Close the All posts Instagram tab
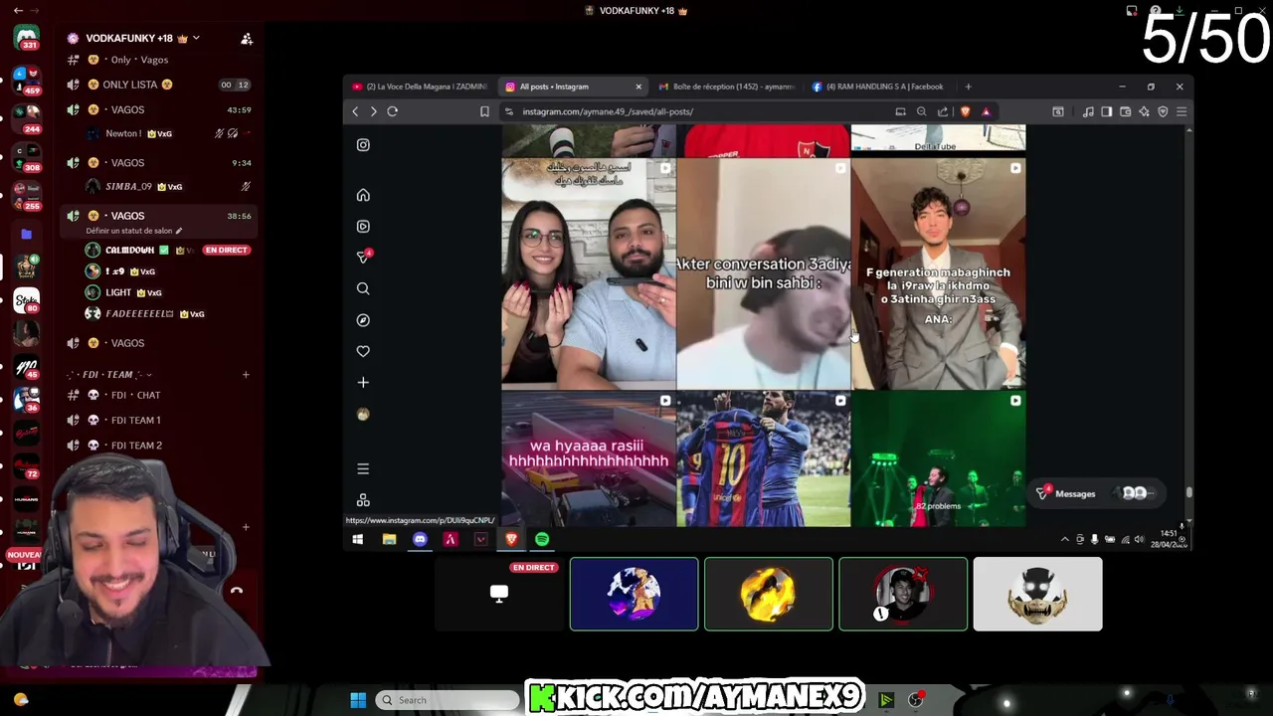Viewport: 1273px width, 716px height. click(x=638, y=87)
